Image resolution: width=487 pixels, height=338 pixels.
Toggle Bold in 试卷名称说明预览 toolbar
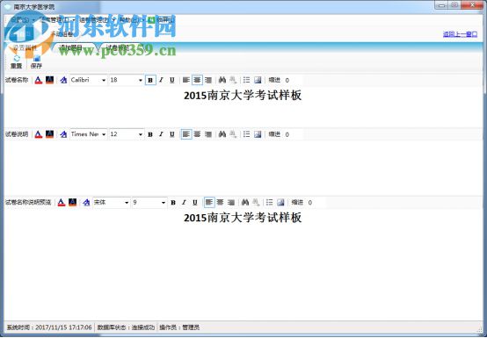tap(173, 203)
